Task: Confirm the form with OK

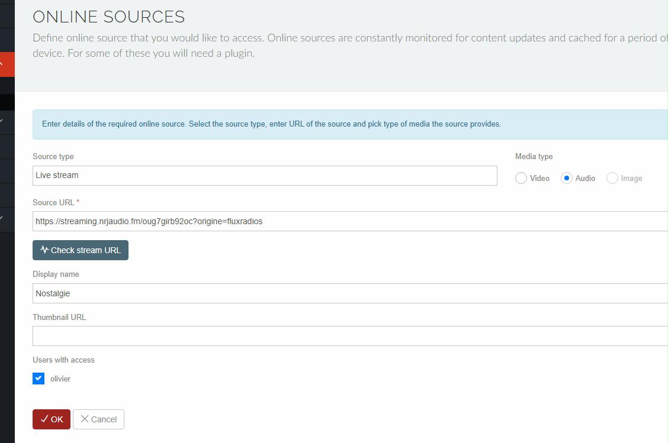Action: click(x=52, y=419)
